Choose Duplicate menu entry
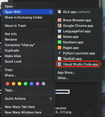This screenshot has height=117, width=105. pyautogui.click(x=28, y=50)
